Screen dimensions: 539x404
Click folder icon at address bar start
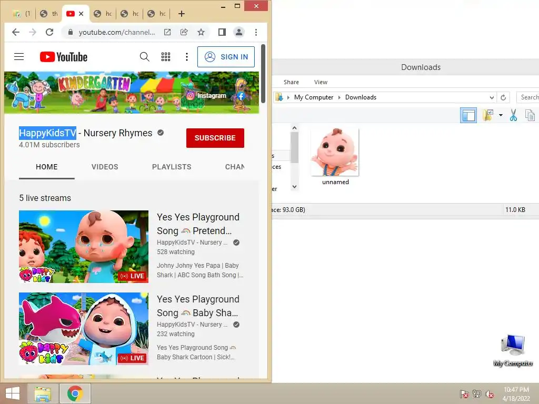(x=279, y=97)
